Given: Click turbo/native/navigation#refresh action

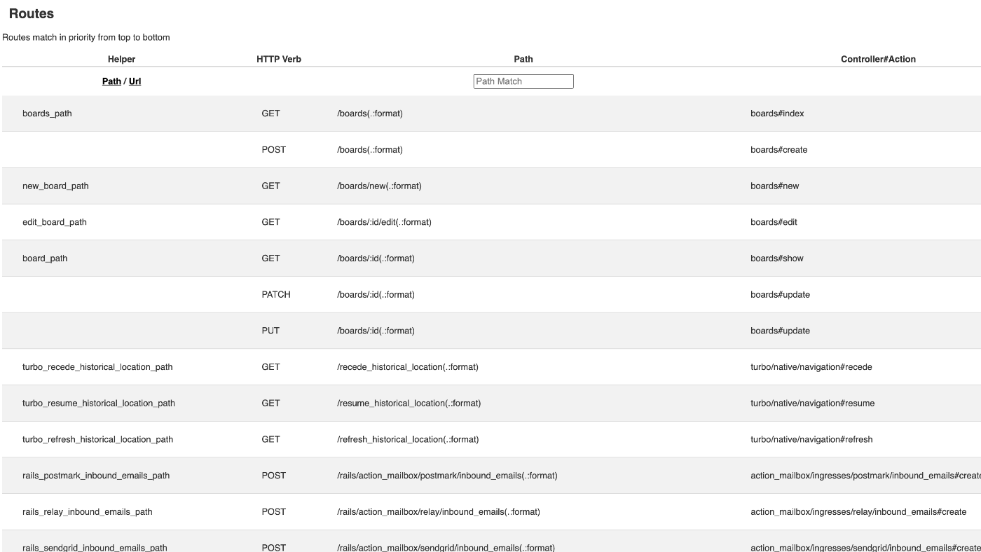Looking at the screenshot, I should pos(811,439).
